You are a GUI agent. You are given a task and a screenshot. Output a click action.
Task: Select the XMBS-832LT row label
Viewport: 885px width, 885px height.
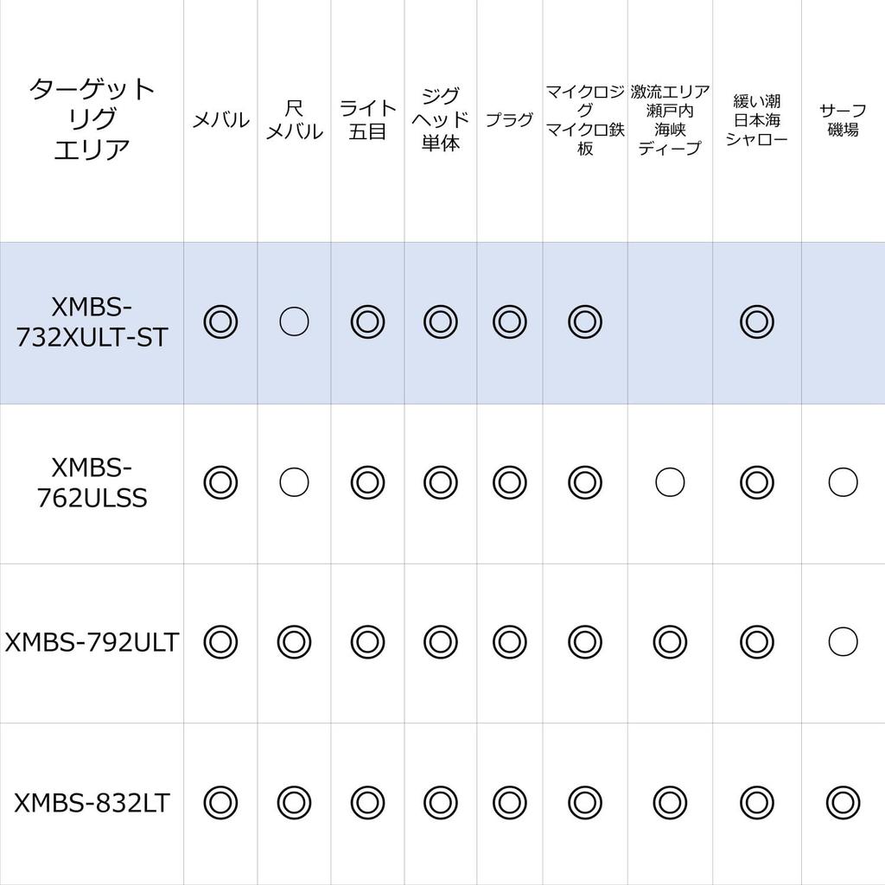(x=92, y=803)
